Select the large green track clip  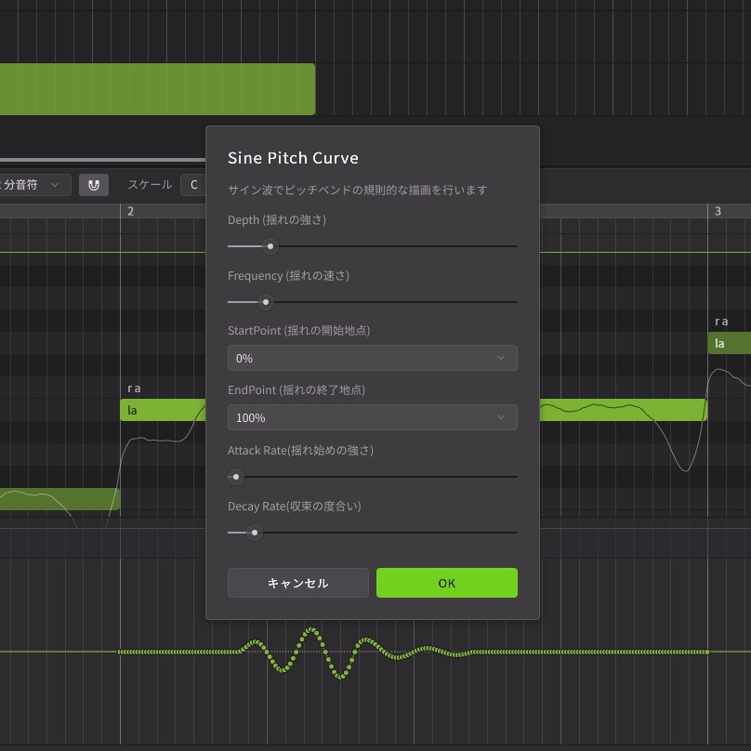(157, 89)
